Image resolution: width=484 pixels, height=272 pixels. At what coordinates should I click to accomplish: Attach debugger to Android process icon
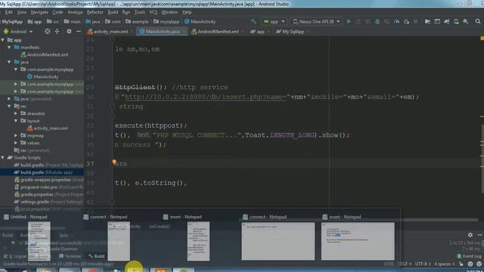pyautogui.click(x=406, y=22)
